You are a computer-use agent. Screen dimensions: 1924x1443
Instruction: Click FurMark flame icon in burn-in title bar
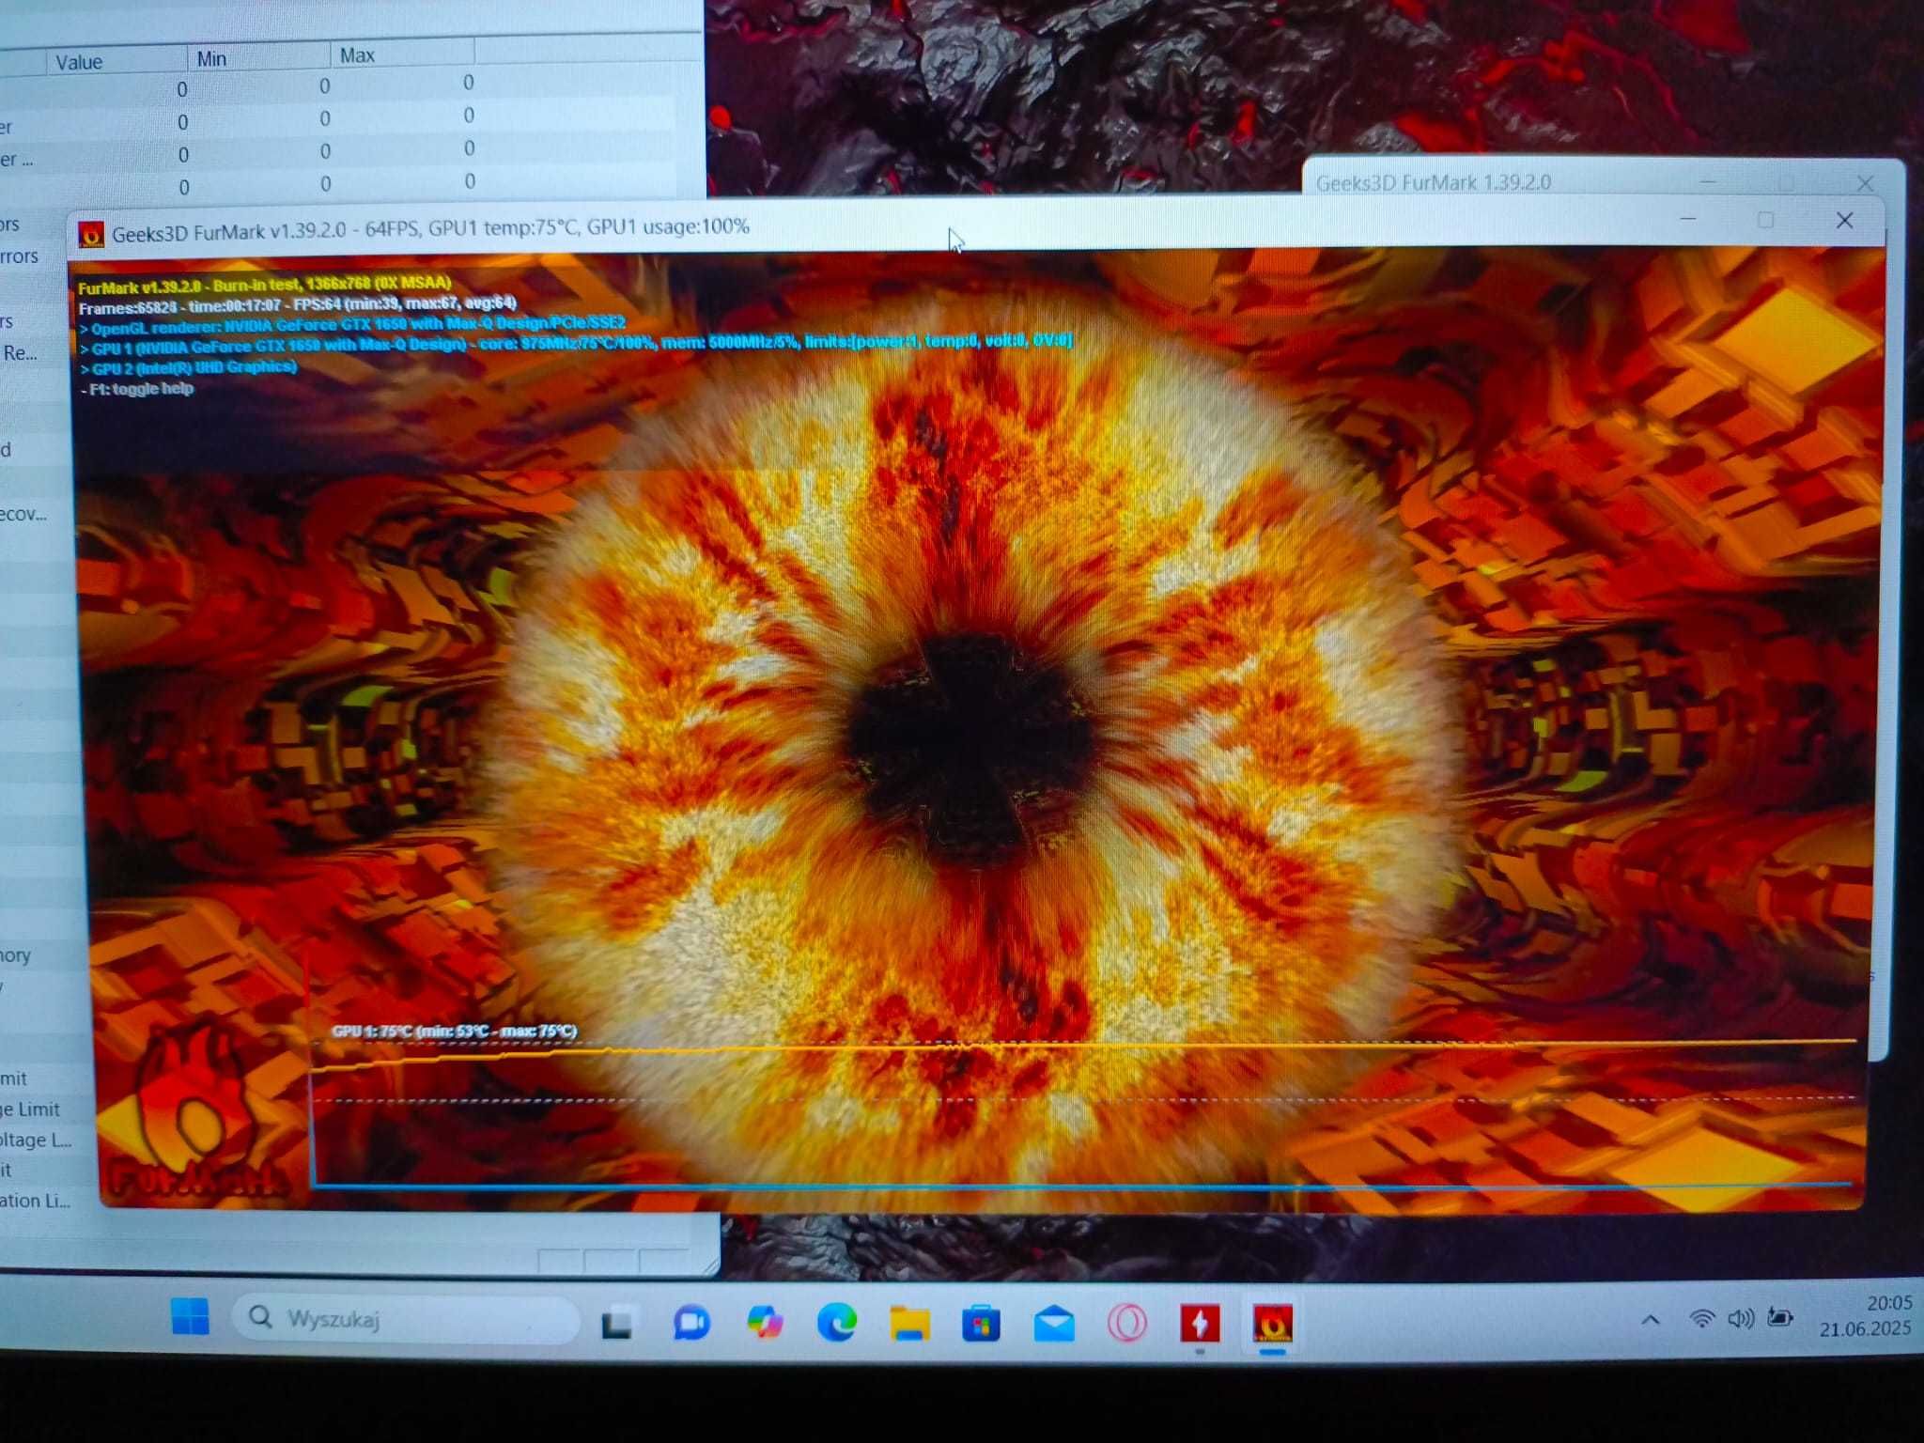pyautogui.click(x=91, y=234)
